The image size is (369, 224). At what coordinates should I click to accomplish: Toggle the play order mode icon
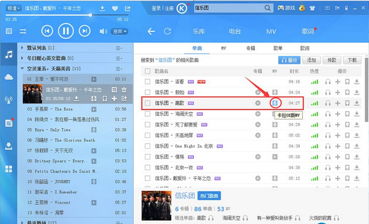click(x=23, y=31)
